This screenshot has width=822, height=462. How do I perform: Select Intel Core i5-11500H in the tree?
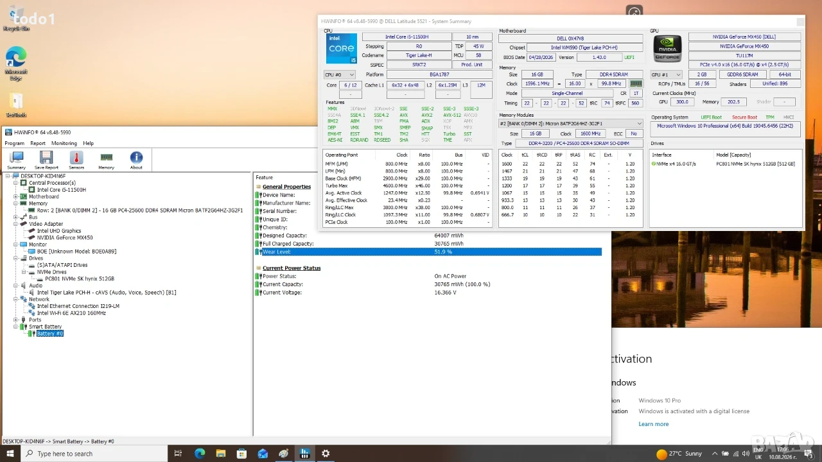tap(61, 190)
